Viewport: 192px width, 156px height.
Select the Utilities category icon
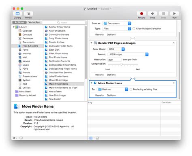point(20,88)
